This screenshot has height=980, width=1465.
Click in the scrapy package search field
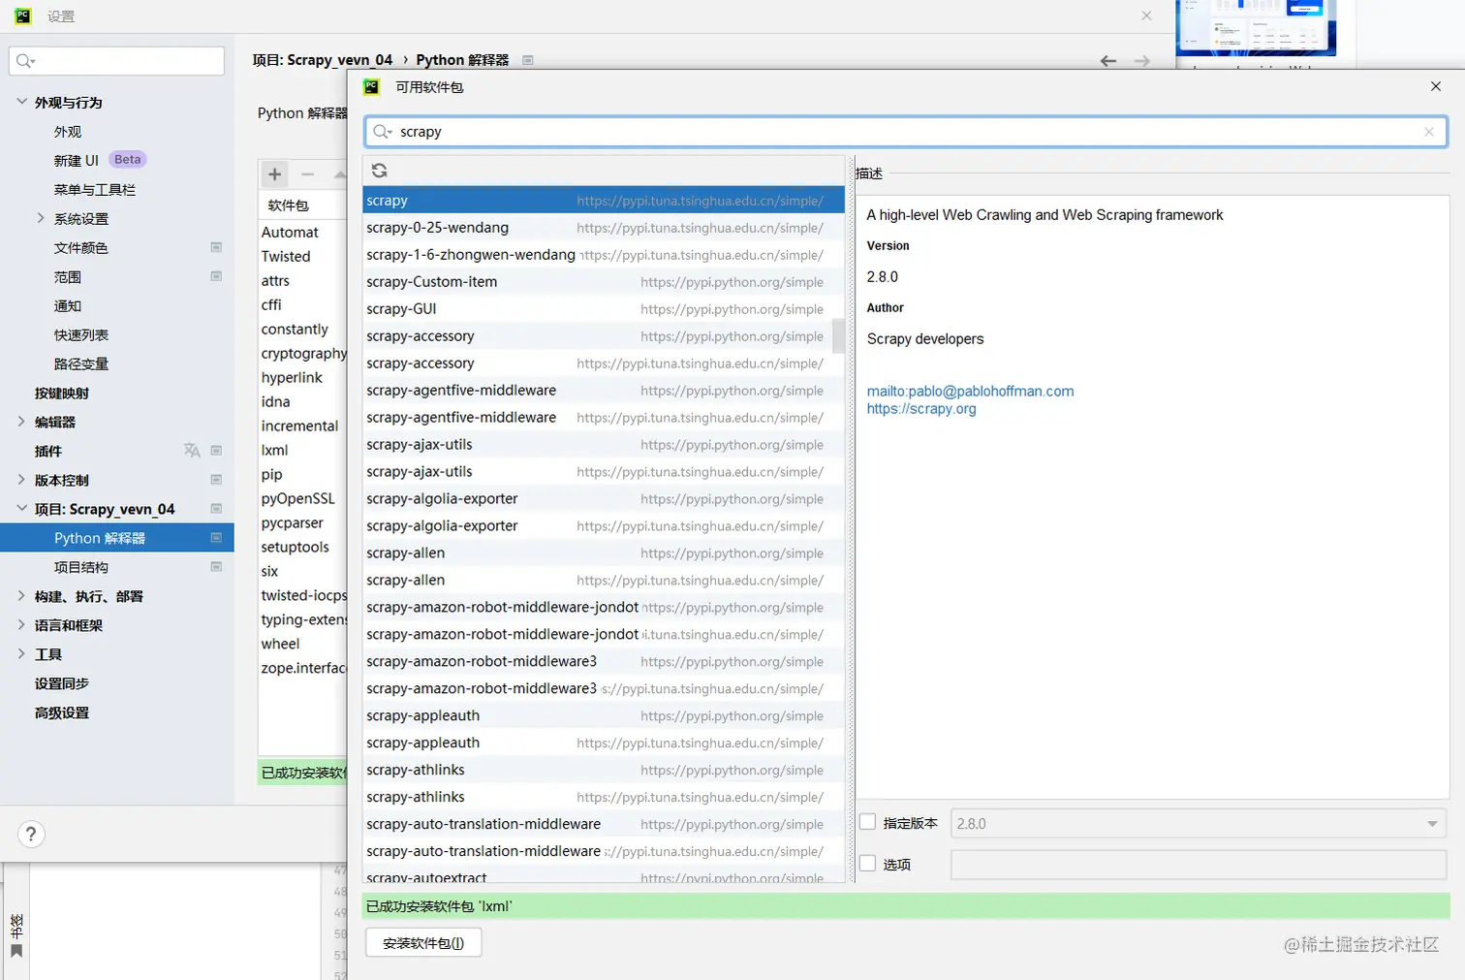coord(906,132)
